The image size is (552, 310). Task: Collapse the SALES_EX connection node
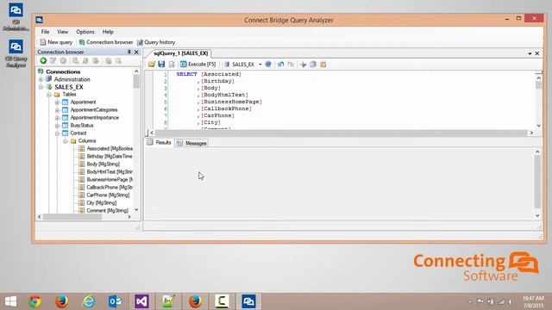tap(41, 87)
